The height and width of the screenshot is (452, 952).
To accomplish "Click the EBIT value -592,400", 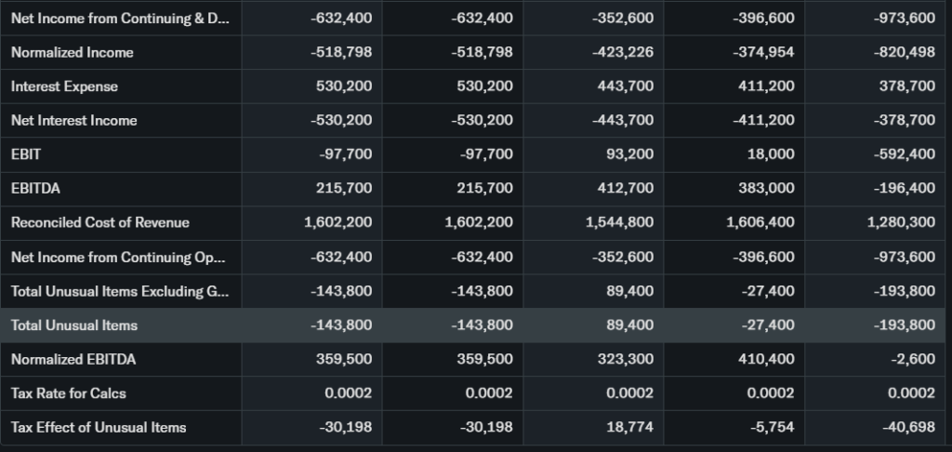I will pyautogui.click(x=906, y=154).
